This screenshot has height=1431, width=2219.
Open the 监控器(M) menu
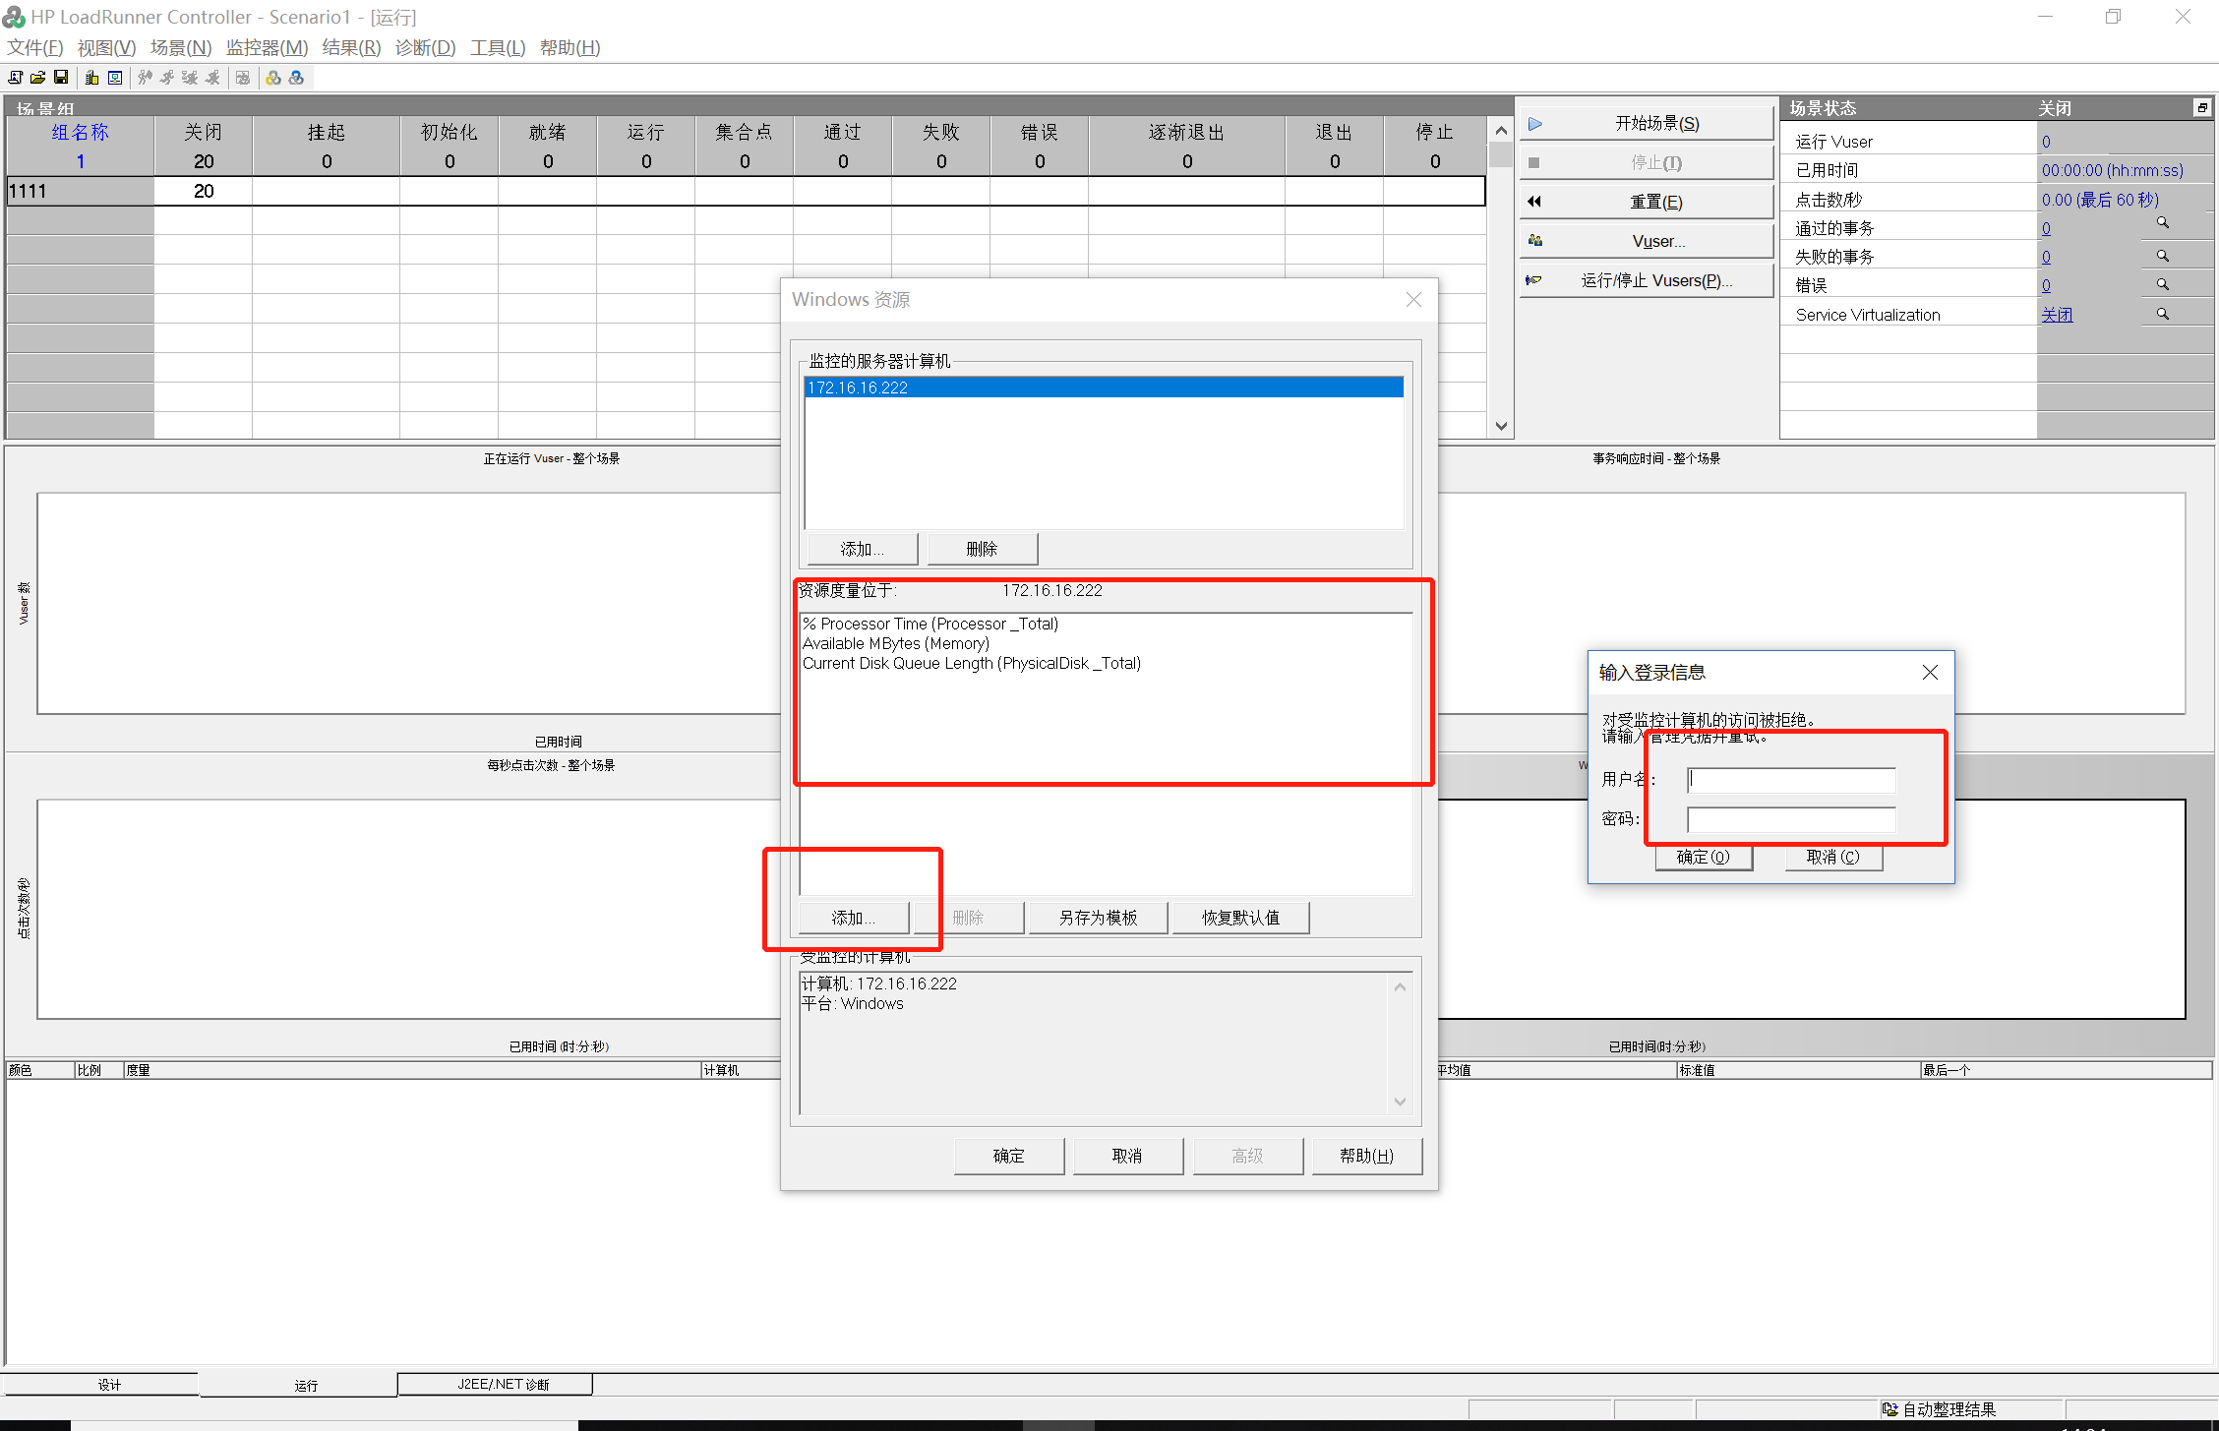[x=267, y=47]
